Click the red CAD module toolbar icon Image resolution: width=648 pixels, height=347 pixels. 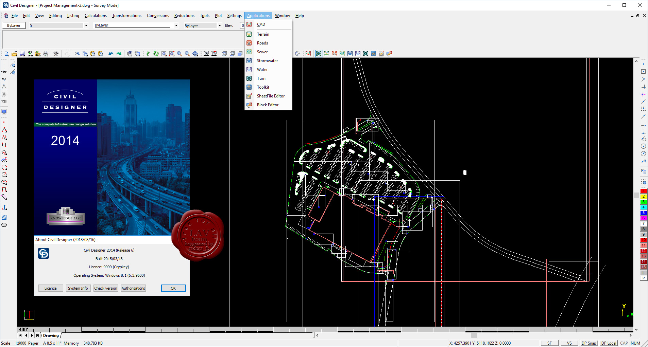pos(308,54)
